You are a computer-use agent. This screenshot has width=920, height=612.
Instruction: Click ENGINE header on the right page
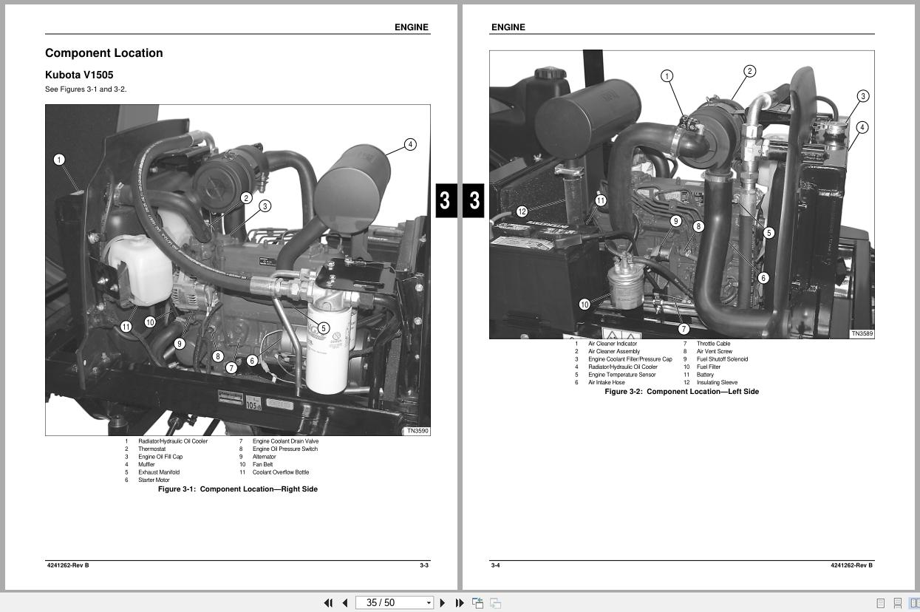(x=508, y=27)
